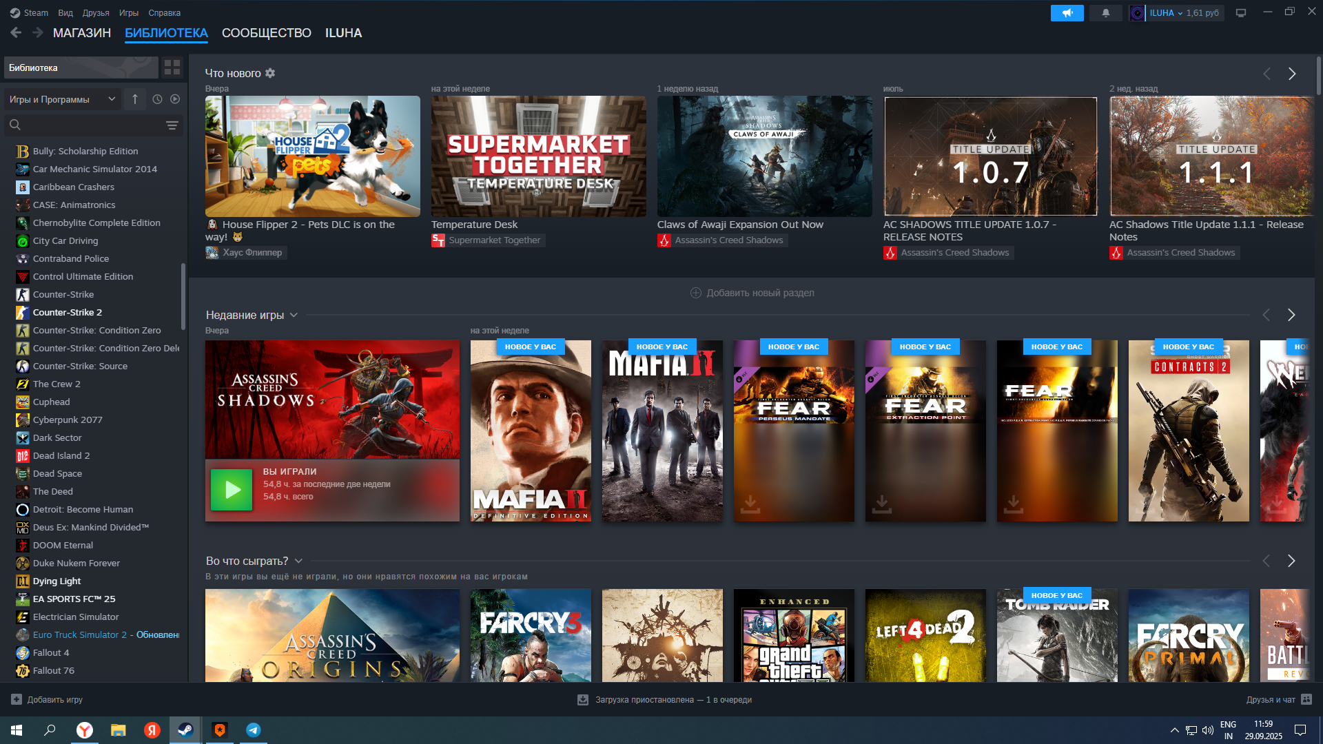Click the Big Picture monitor icon
This screenshot has height=744, width=1323.
pyautogui.click(x=1241, y=13)
